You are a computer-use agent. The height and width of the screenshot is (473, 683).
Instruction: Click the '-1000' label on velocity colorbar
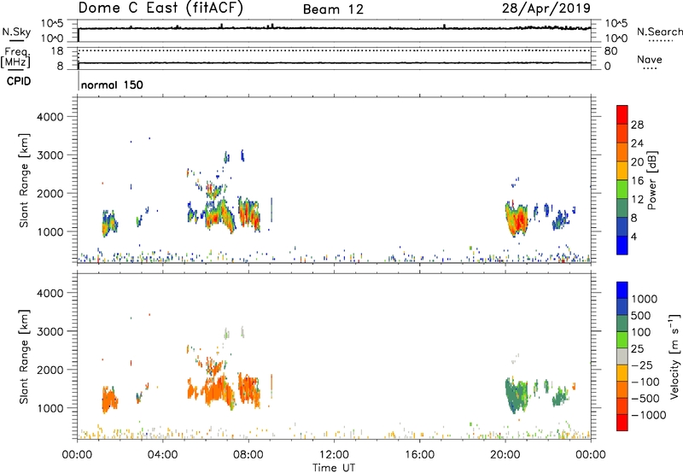coord(648,415)
